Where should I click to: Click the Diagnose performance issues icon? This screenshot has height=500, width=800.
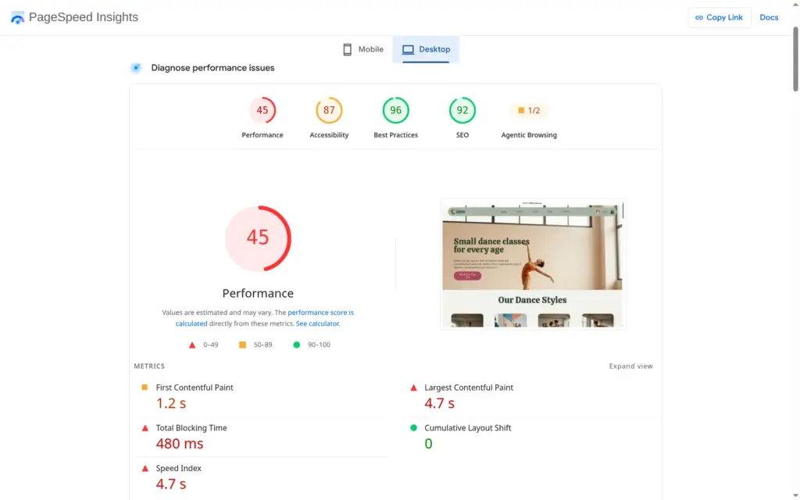pos(136,68)
